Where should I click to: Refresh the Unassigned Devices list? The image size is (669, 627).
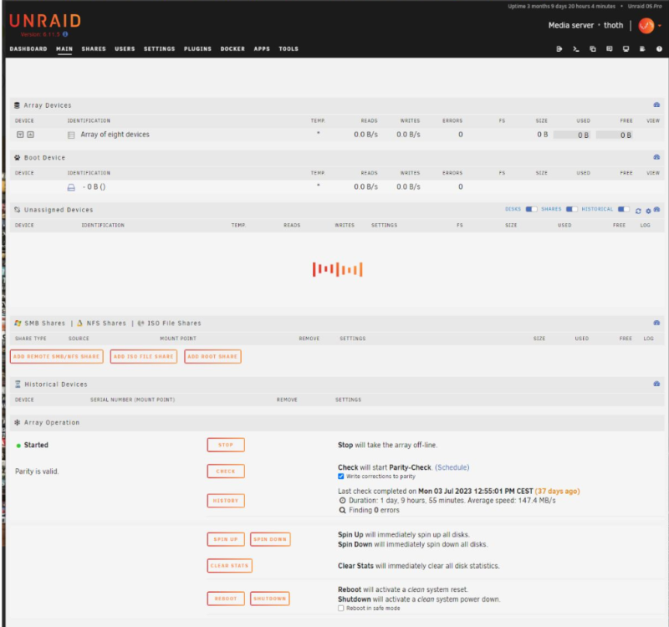tap(638, 211)
